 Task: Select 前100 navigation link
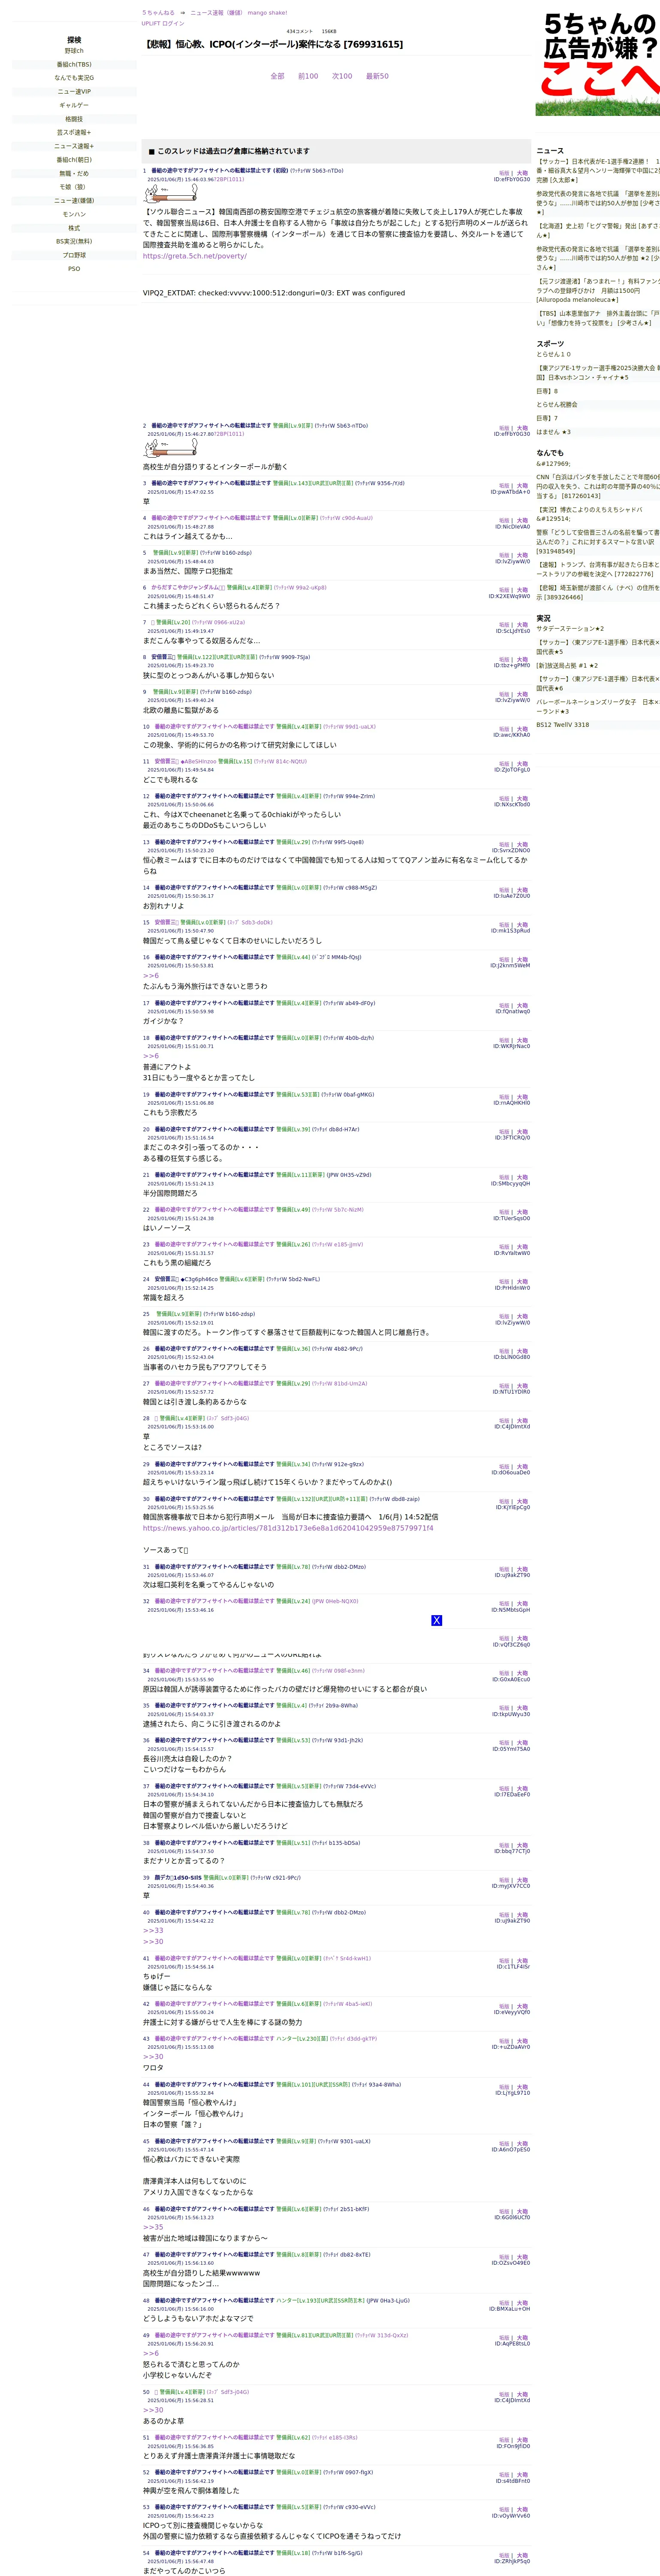(x=308, y=76)
